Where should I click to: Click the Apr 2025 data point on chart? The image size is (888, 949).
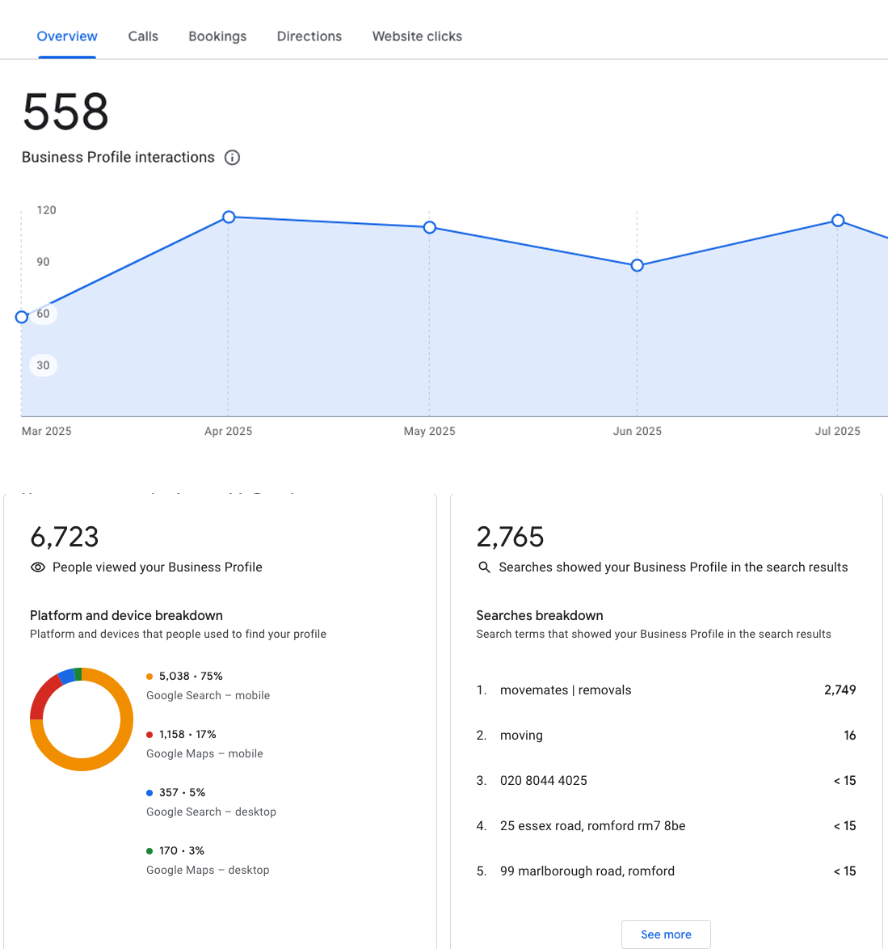pos(229,217)
